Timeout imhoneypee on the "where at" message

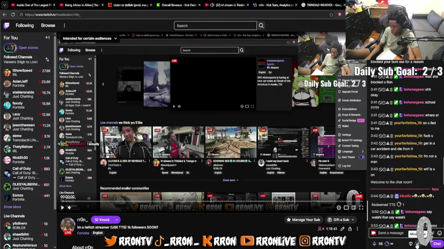pos(384,115)
